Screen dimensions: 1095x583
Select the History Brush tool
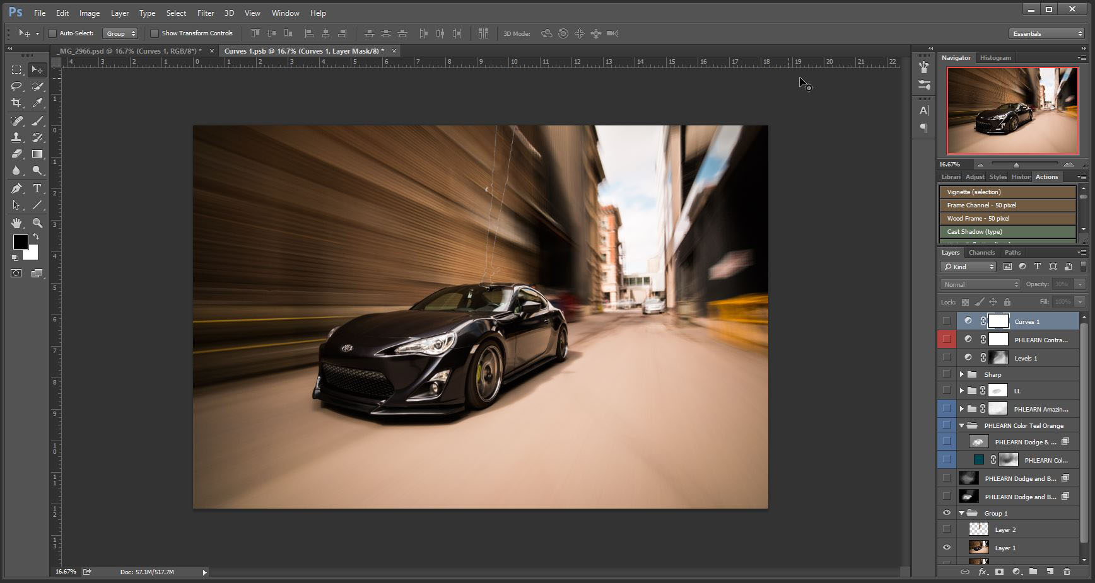click(x=38, y=137)
